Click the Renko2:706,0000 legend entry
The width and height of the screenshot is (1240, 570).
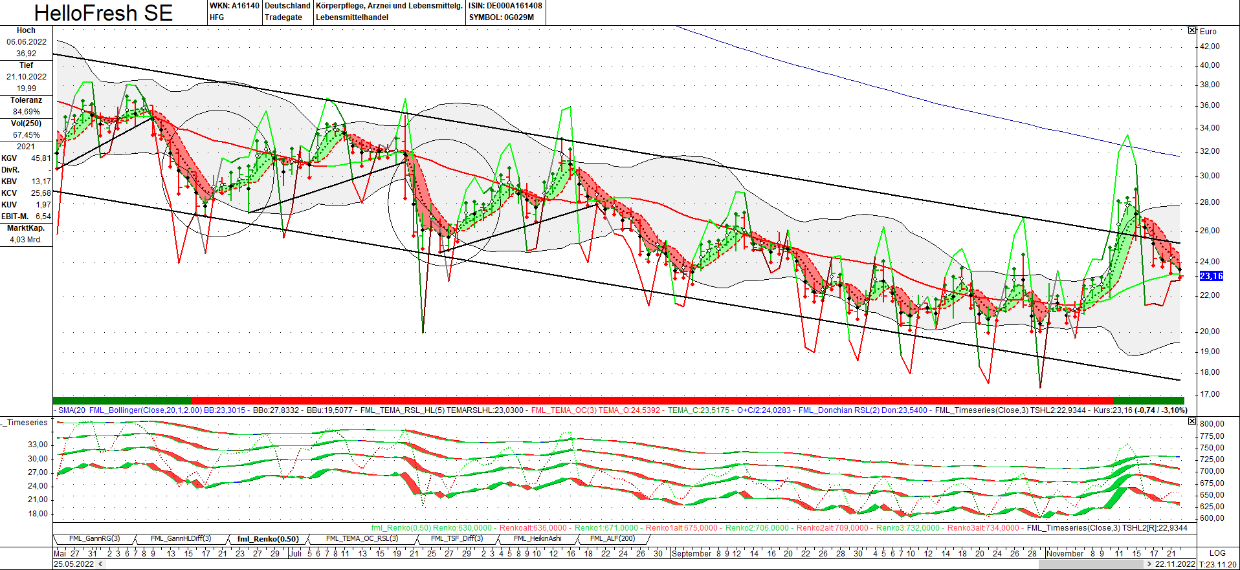pyautogui.click(x=757, y=528)
